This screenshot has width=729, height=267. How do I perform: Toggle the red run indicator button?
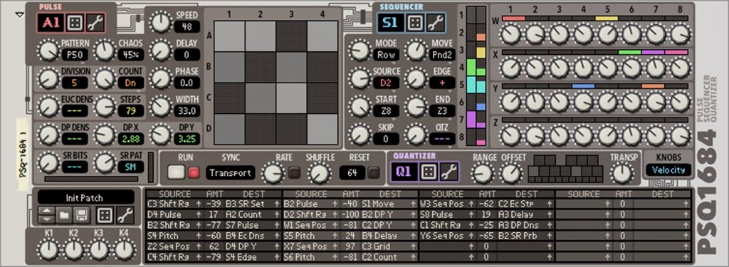pyautogui.click(x=194, y=173)
